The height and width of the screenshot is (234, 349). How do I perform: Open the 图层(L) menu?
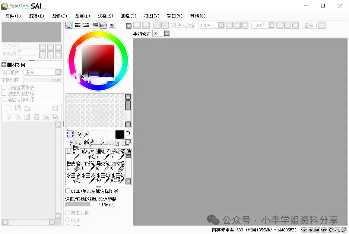coord(82,16)
